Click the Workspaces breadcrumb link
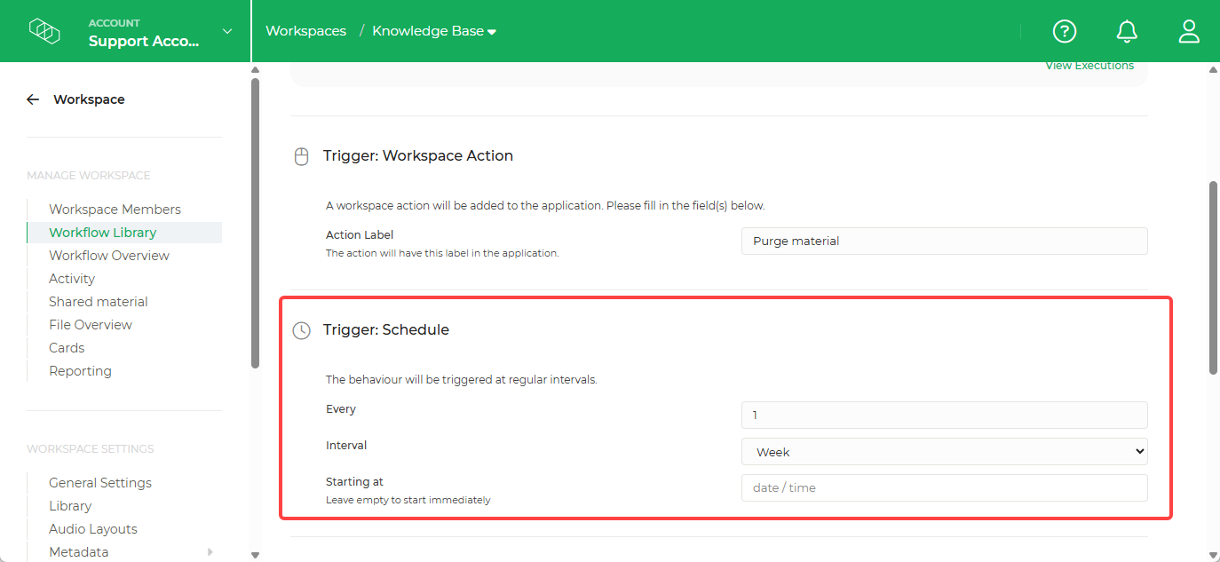Screen dimensions: 1220x562 point(306,31)
